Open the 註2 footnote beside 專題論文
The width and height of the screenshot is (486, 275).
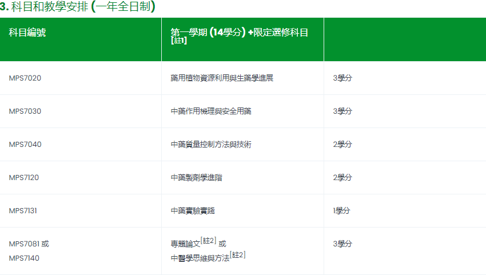pyautogui.click(x=209, y=241)
